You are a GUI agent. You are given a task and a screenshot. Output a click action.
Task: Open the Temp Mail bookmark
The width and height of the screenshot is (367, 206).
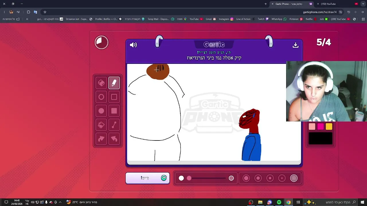[x=161, y=19]
